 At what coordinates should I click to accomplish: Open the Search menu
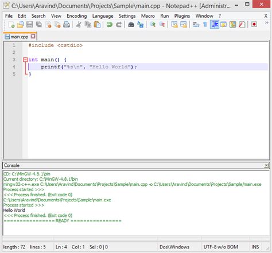(38, 16)
